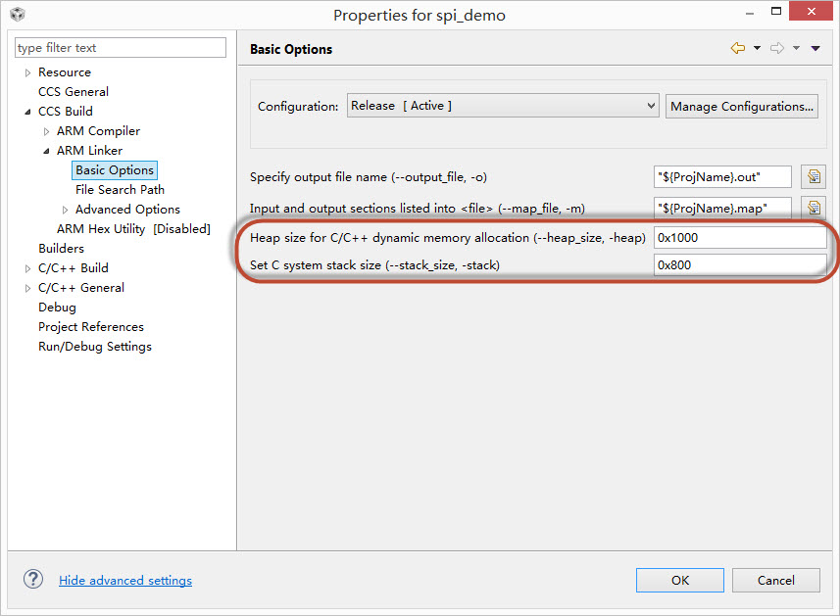Expand the ARM Compiler node
The height and width of the screenshot is (616, 840).
pos(46,131)
